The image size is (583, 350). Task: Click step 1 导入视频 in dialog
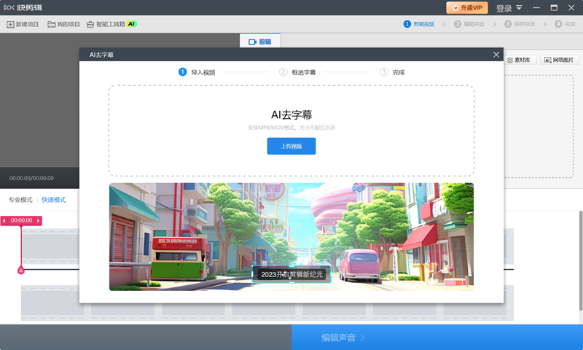click(x=197, y=71)
